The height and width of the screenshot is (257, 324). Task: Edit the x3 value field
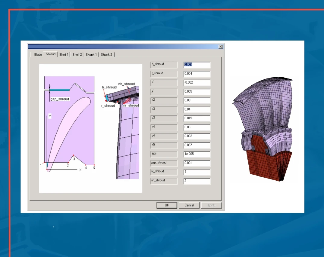(x=197, y=109)
